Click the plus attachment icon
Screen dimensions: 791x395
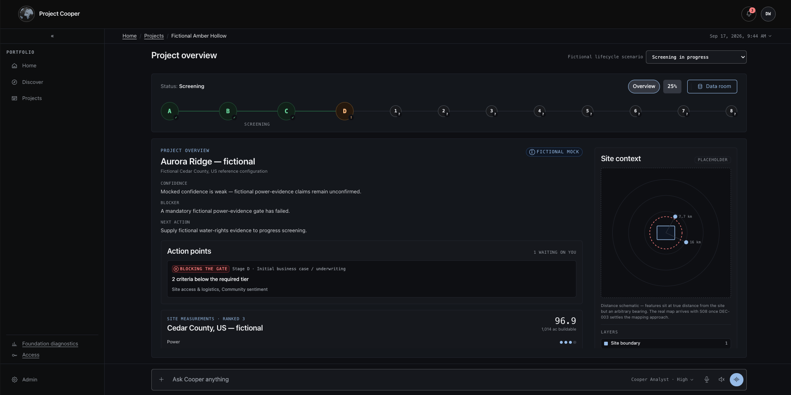pyautogui.click(x=162, y=379)
